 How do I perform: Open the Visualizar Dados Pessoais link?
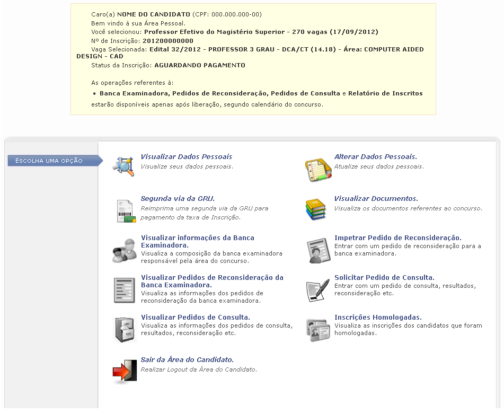point(186,157)
